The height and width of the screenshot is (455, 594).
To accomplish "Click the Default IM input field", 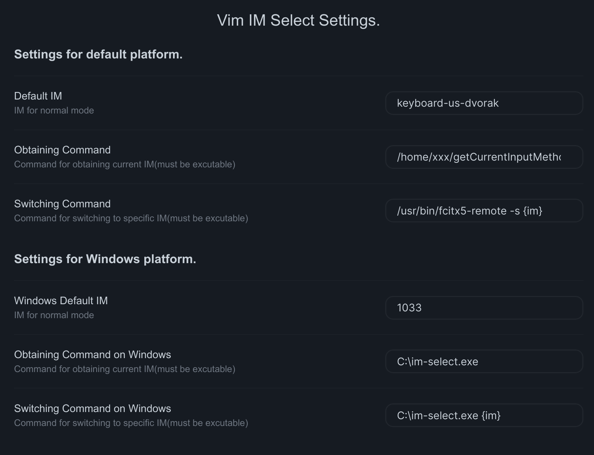I will pyautogui.click(x=484, y=103).
